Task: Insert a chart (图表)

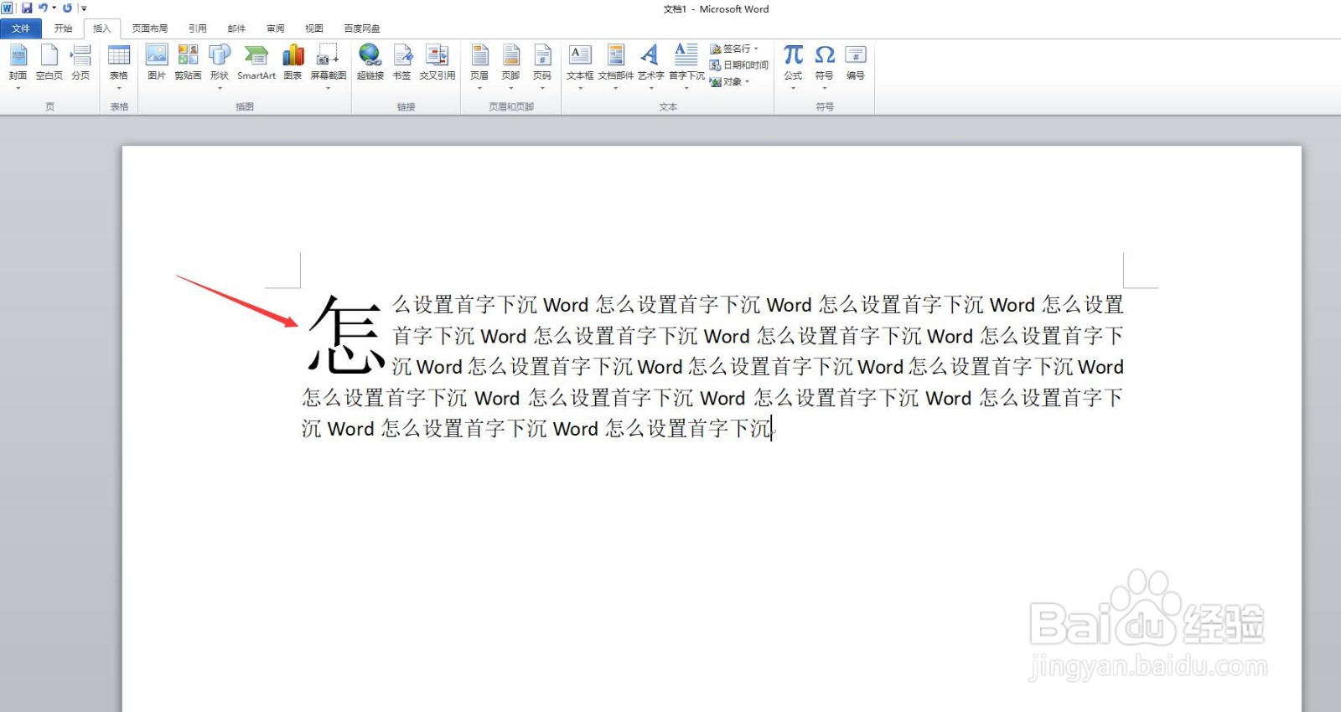Action: click(293, 64)
